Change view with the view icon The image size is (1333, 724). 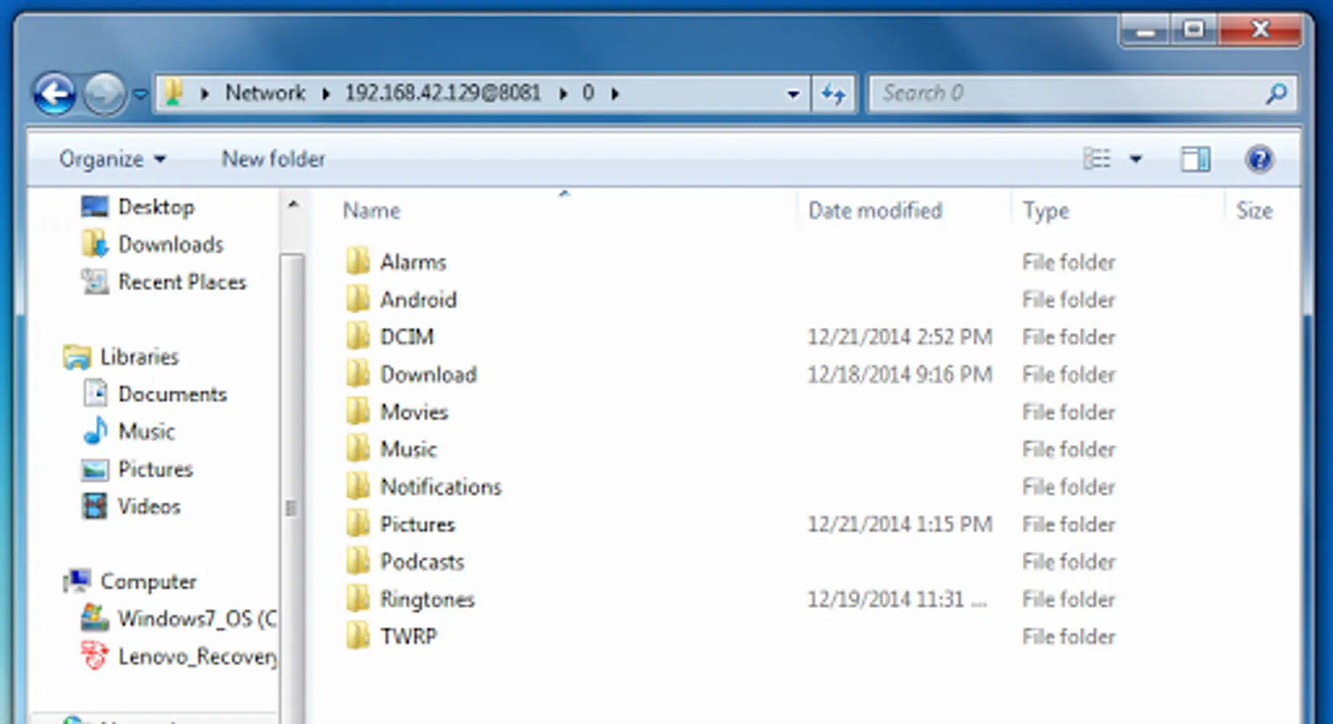point(1097,159)
